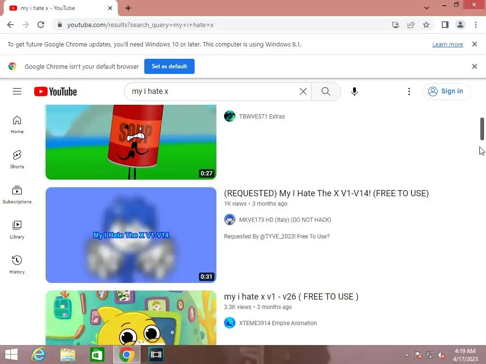The height and width of the screenshot is (364, 486).
Task: Dismiss the default browser infobar
Action: pos(474,66)
